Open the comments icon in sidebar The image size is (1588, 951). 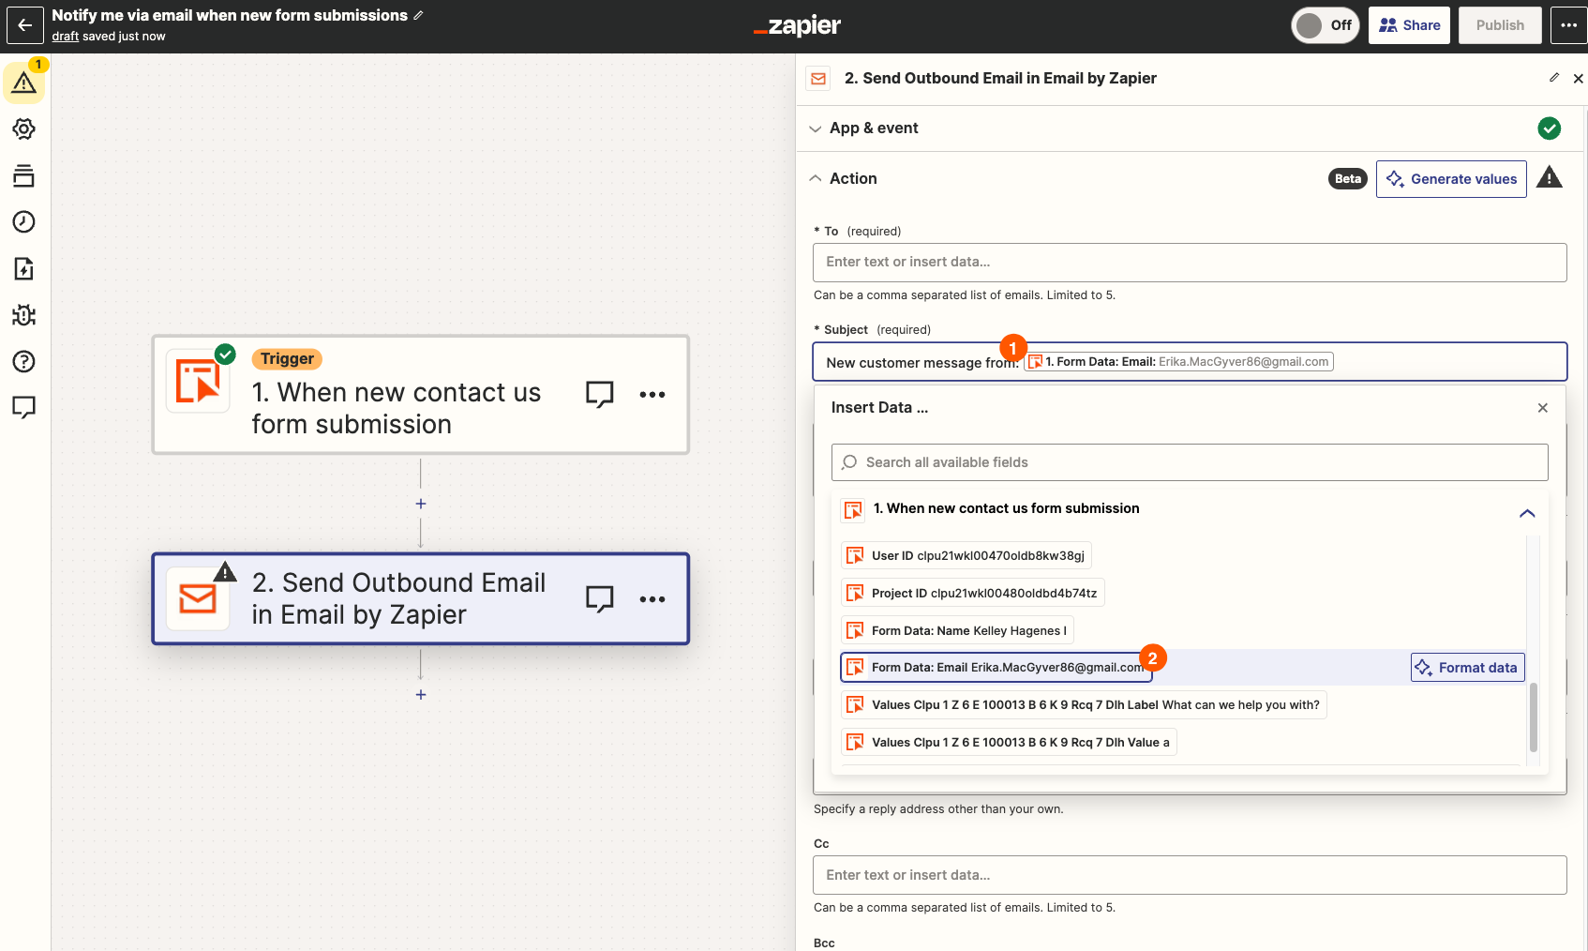tap(24, 407)
